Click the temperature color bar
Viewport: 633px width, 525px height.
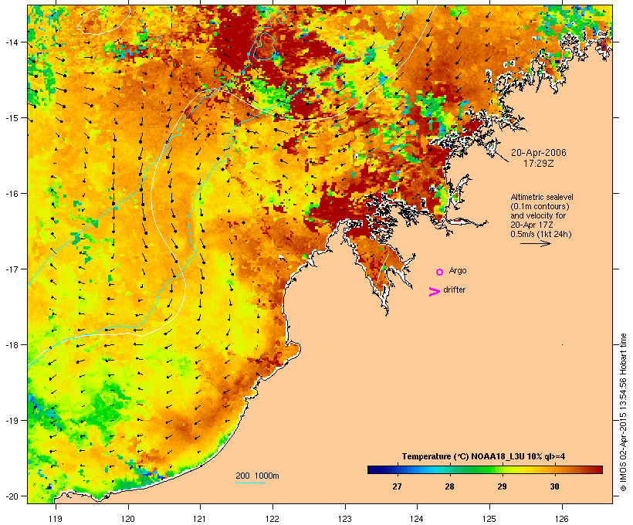click(x=485, y=469)
